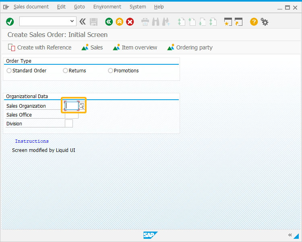Click the Previous Page icon
The image size is (302, 242).
coord(192,22)
